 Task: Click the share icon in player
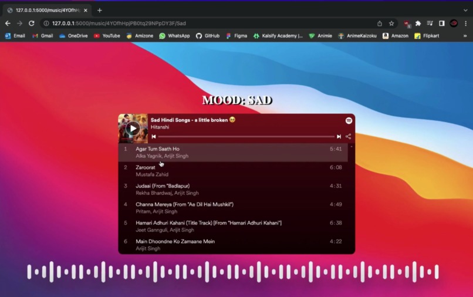click(348, 136)
